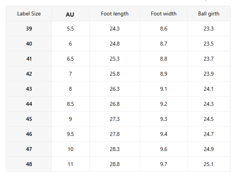Viewport: 237px width, 178px height.
Task: Click foot length value 28.8
Action: [x=115, y=164]
